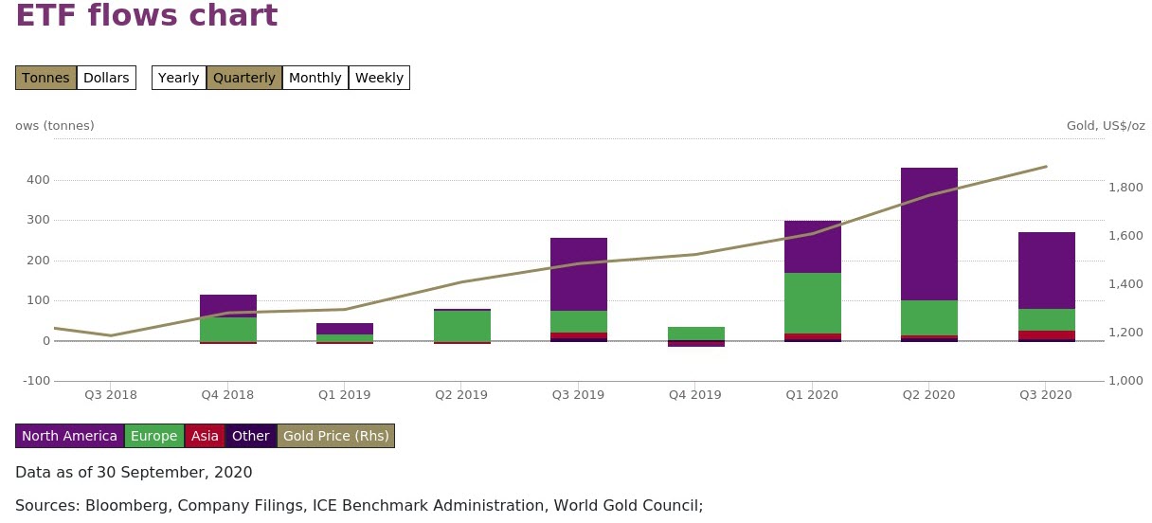This screenshot has width=1152, height=523.
Task: Select the Yearly time period
Action: click(178, 78)
